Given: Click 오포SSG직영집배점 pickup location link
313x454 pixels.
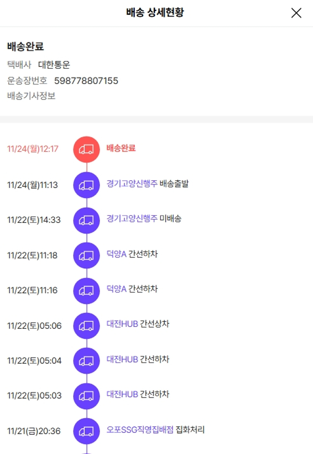Looking at the screenshot, I should (140, 429).
